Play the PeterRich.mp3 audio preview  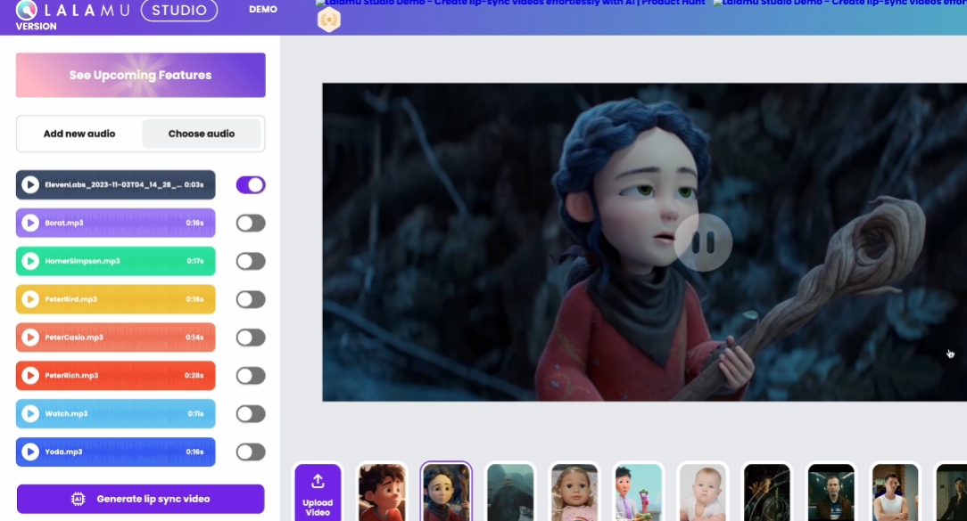[x=29, y=376]
